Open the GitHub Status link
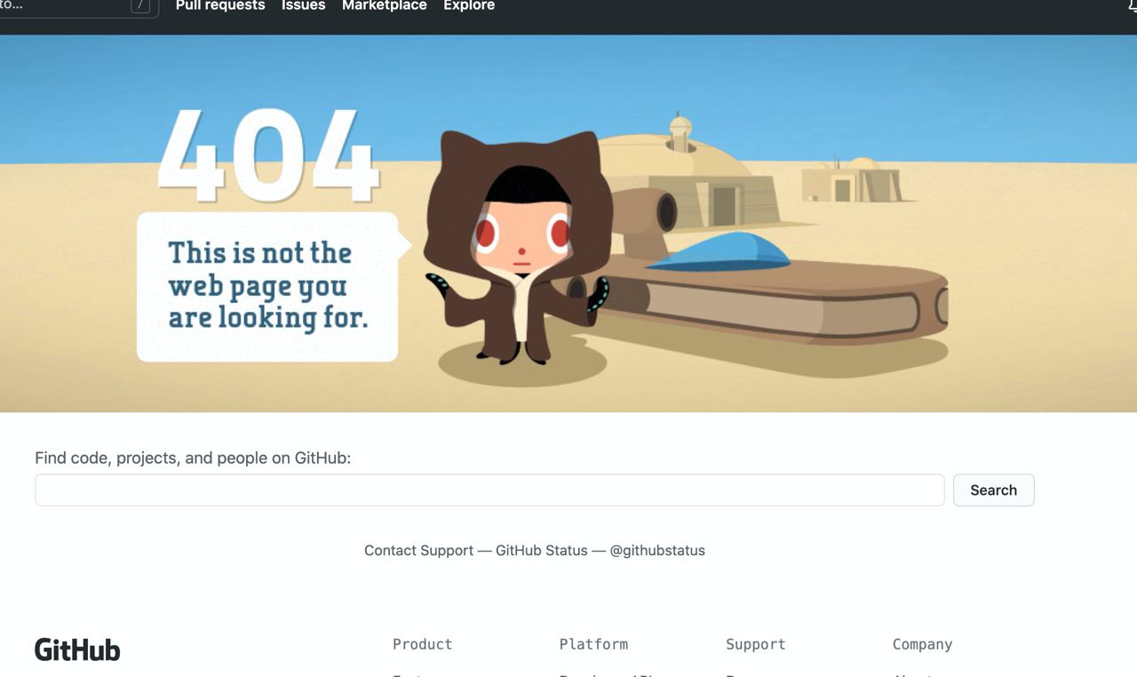 (541, 550)
